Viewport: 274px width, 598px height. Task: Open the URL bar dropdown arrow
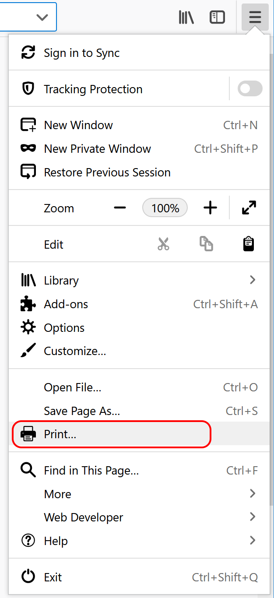pos(42,18)
